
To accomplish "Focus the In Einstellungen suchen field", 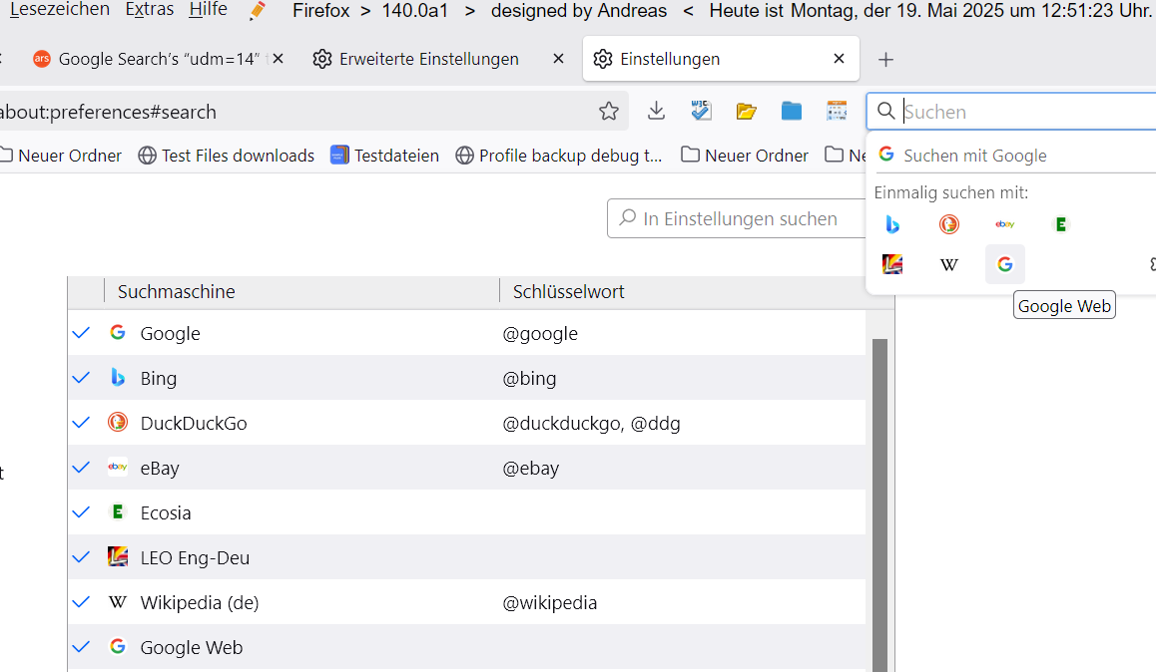I will pyautogui.click(x=738, y=218).
